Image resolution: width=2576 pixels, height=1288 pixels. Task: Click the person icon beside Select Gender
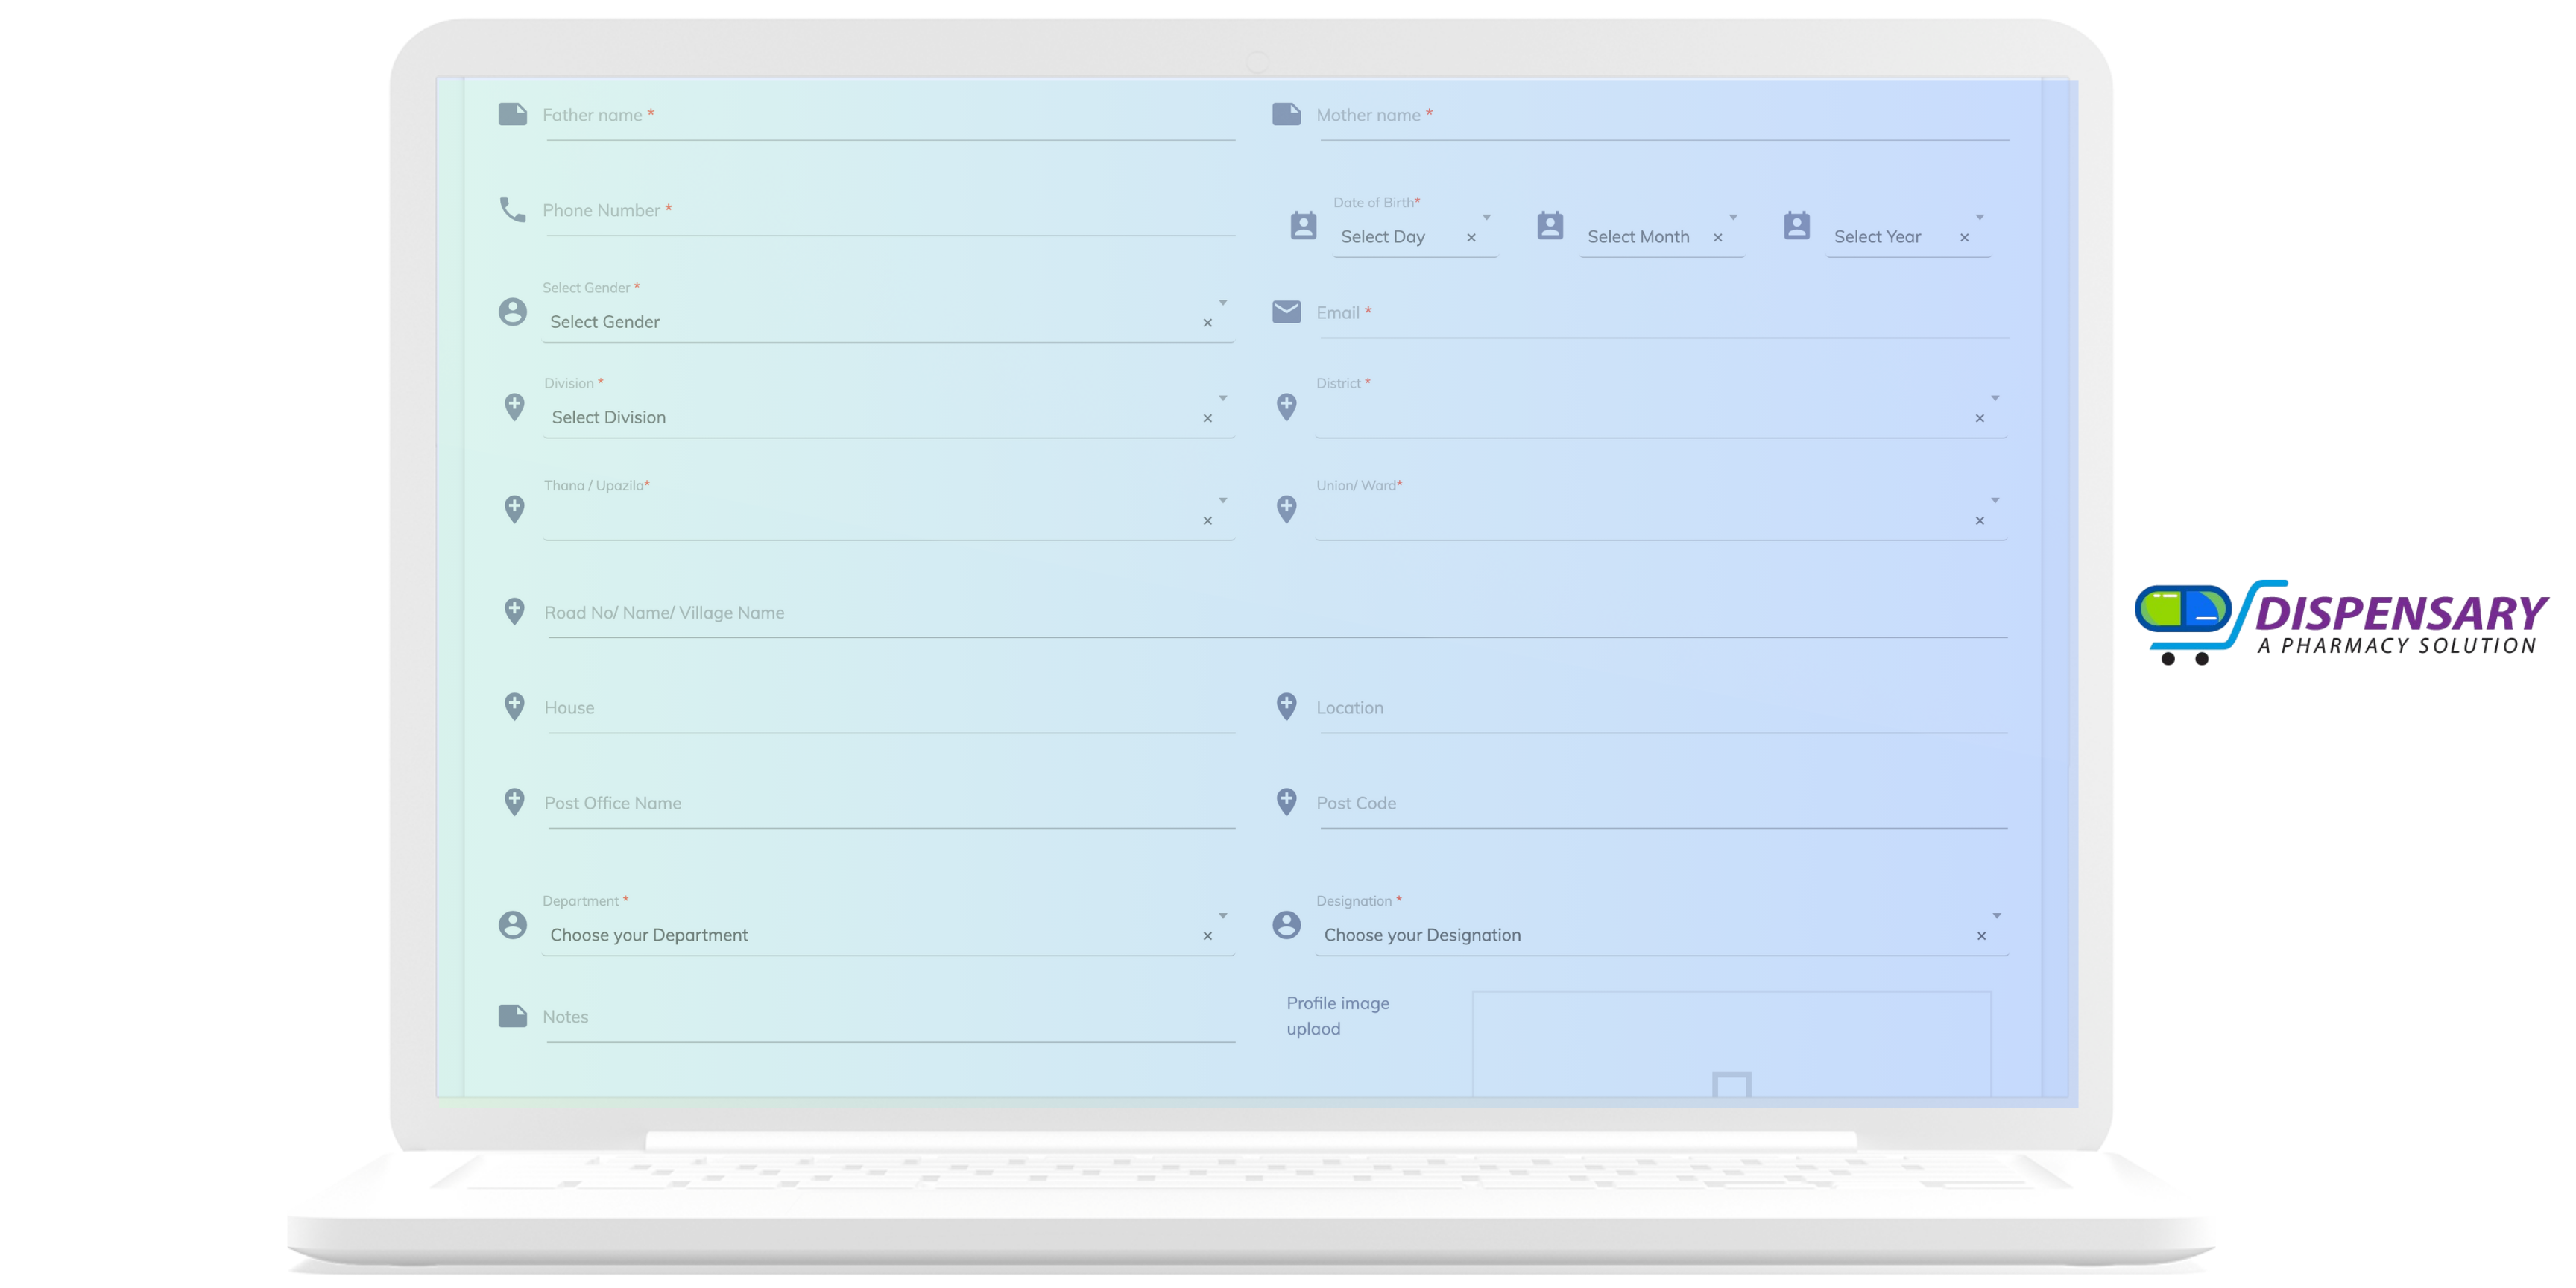(513, 312)
